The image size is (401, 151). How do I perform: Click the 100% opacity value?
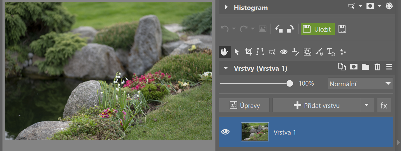[306, 83]
